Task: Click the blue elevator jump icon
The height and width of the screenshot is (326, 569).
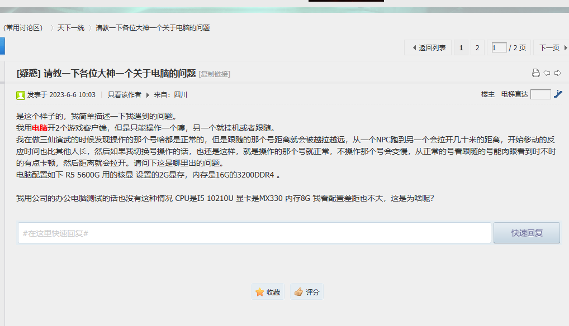Action: 558,94
